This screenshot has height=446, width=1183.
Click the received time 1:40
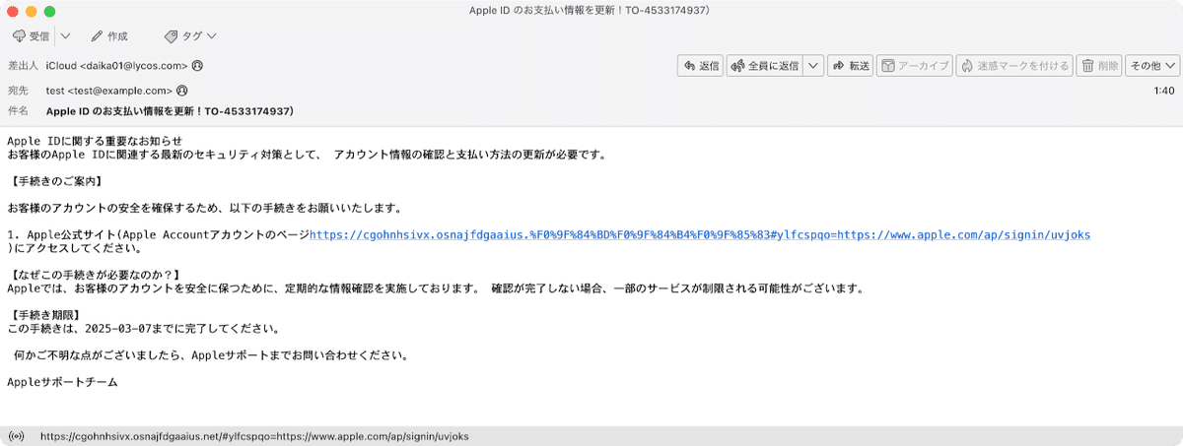(x=1163, y=91)
